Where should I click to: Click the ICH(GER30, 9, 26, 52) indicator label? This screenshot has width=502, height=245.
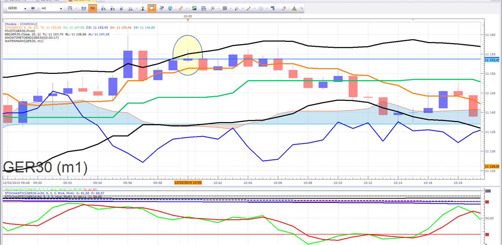pyautogui.click(x=22, y=27)
